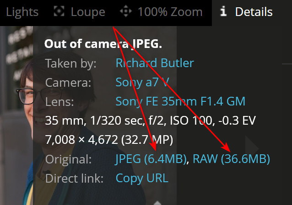Switch to the 100% Zoom view
This screenshot has height=205, width=292.
(170, 12)
